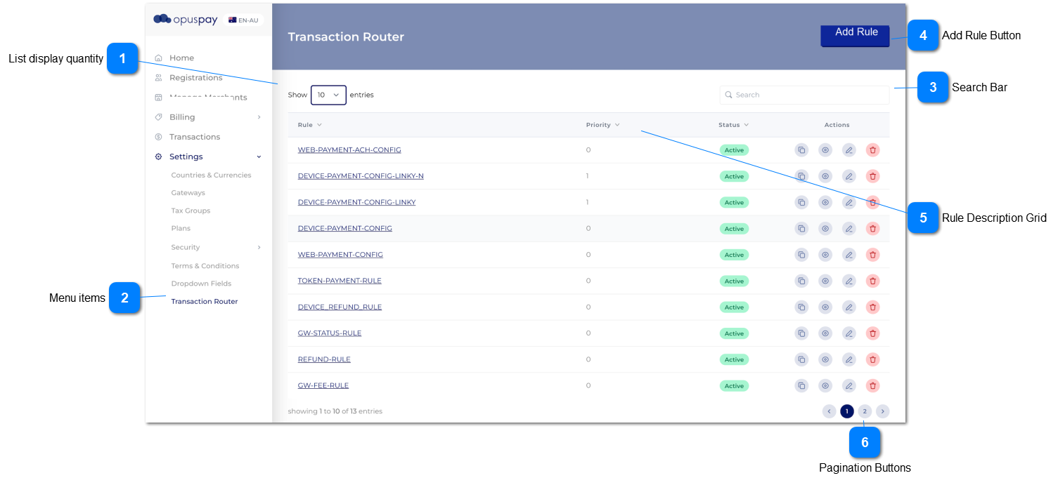The height and width of the screenshot is (485, 1058).
Task: Open the Show entries dropdown
Action: pyautogui.click(x=328, y=95)
